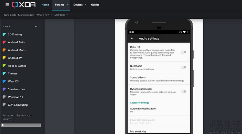Image resolution: width=242 pixels, height=134 pixels.
Task: Collapse the Topics section chevron
Action: coord(35,27)
